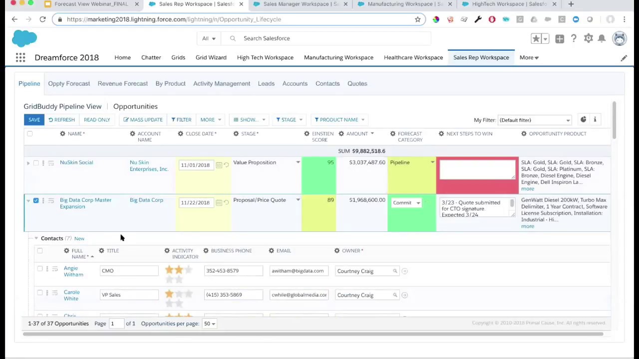Click New link next to Contacts
The height and width of the screenshot is (359, 639).
click(79, 239)
